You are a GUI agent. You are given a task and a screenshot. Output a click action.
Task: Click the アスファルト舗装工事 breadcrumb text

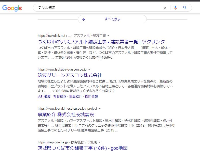[x=90, y=36]
